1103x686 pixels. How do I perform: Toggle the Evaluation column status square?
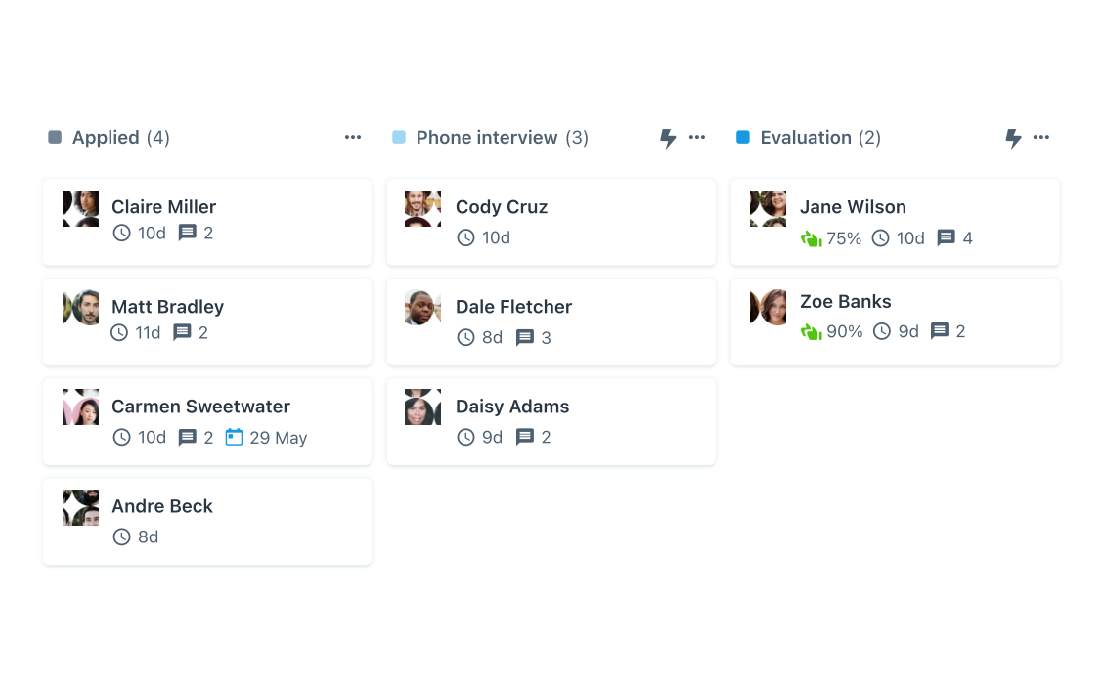(x=743, y=137)
